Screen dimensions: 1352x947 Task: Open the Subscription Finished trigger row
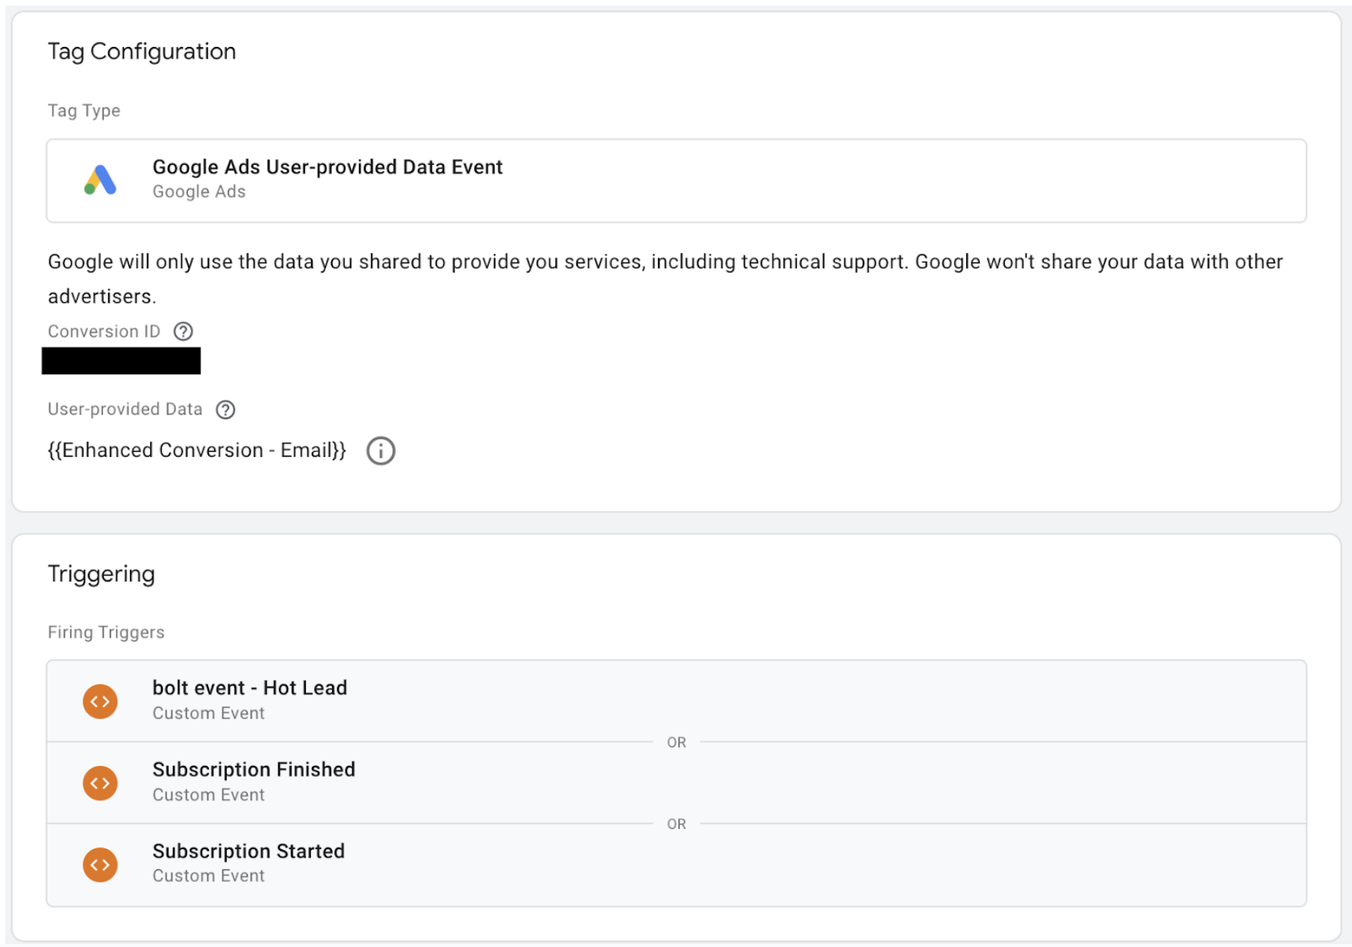(x=676, y=783)
